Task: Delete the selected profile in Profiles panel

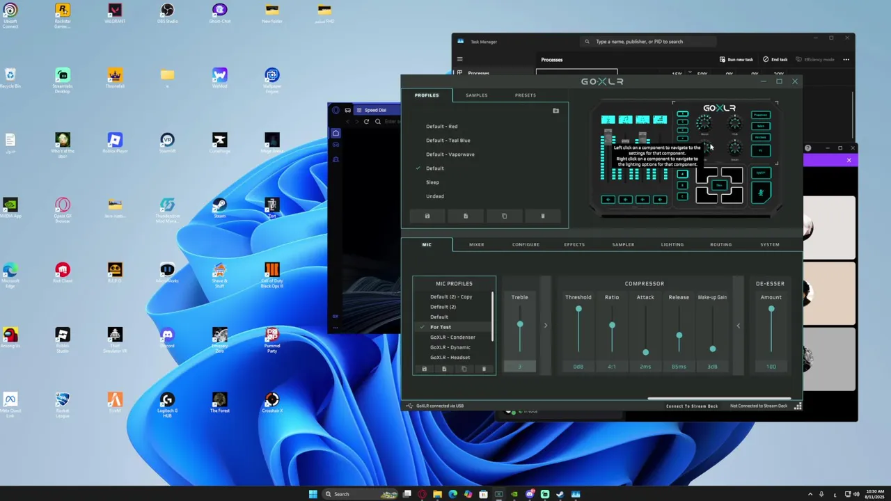Action: (x=543, y=216)
